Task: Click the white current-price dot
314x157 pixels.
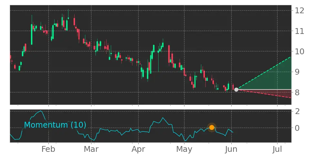Action: [236, 89]
